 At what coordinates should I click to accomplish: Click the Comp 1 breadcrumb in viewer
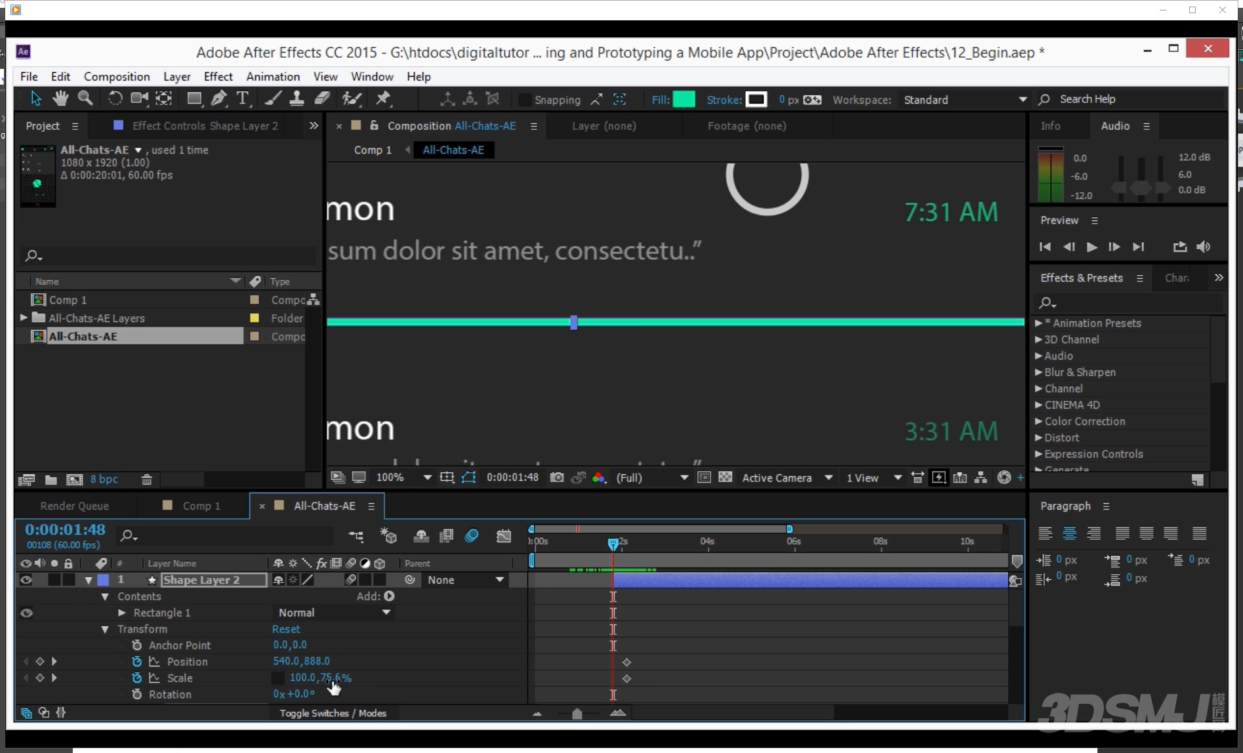(373, 150)
